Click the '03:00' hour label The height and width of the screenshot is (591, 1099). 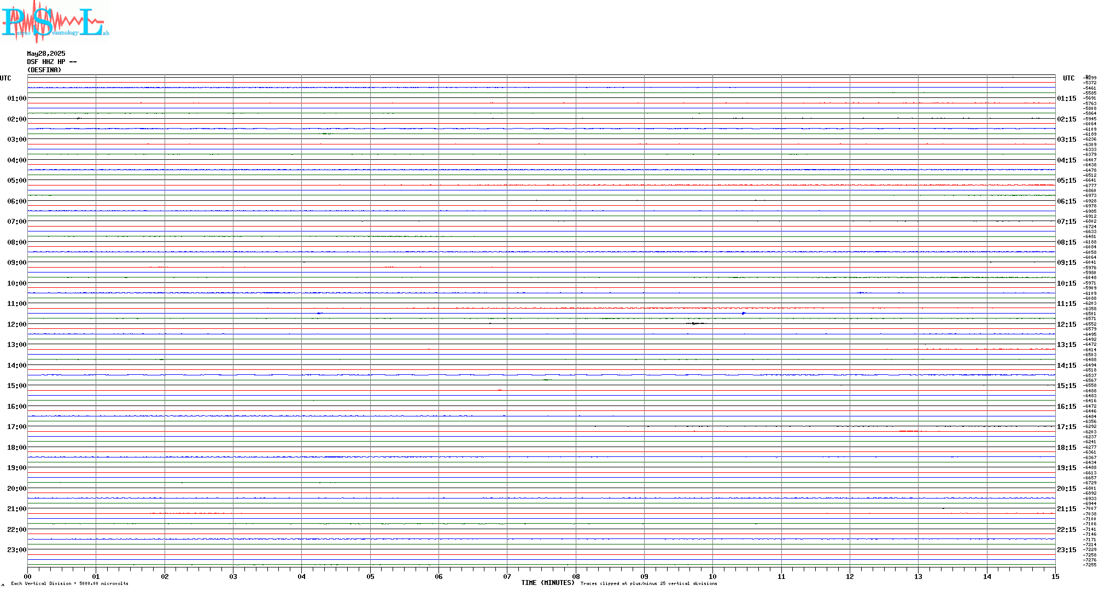(x=17, y=140)
